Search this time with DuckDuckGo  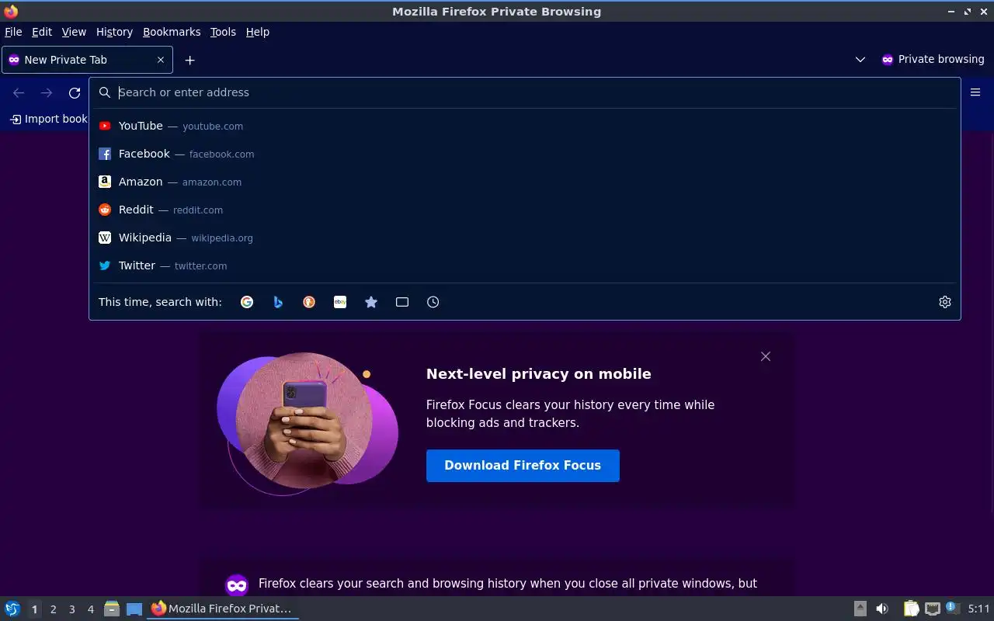[309, 302]
